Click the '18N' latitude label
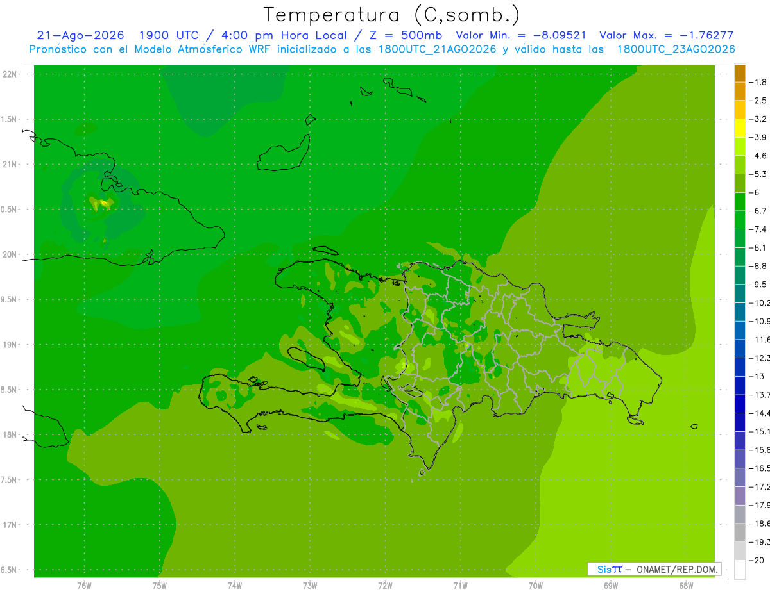This screenshot has width=770, height=594. point(11,435)
